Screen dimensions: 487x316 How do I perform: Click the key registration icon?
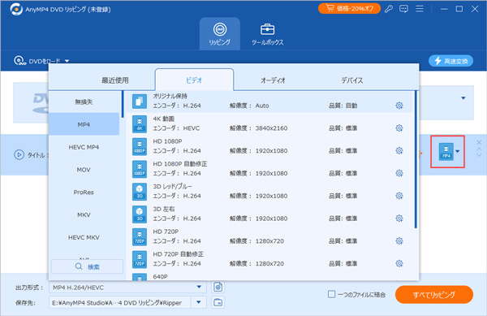tap(389, 9)
